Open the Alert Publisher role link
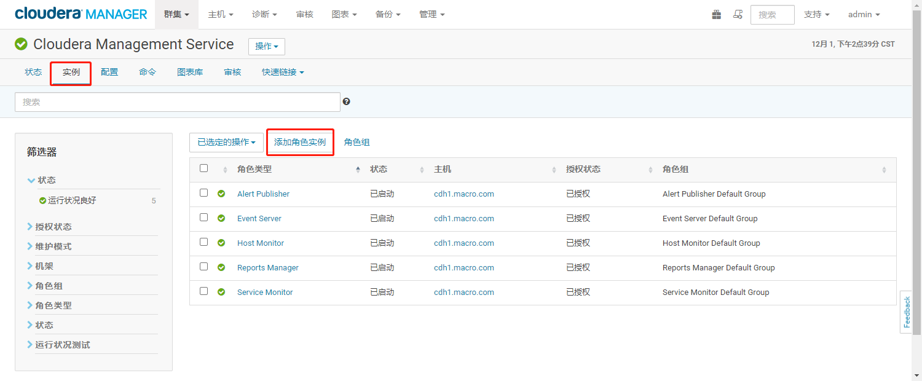This screenshot has height=381, width=922. 263,194
